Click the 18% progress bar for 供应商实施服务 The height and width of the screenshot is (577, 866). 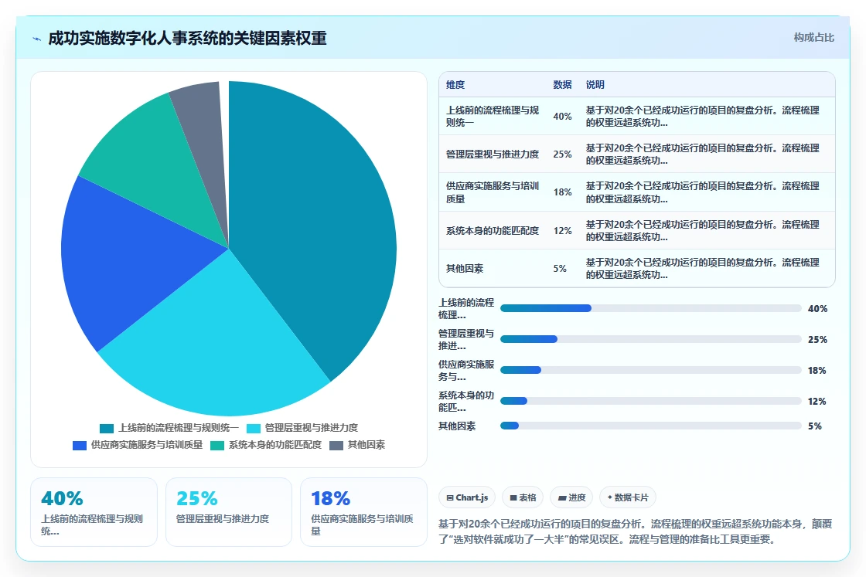tap(650, 370)
